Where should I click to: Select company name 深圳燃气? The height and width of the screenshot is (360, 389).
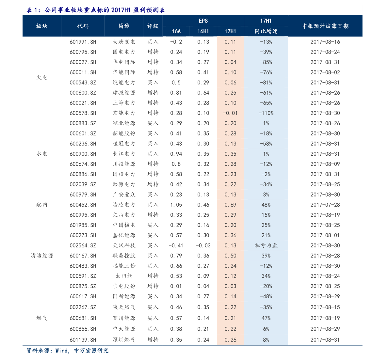[x=124, y=340]
